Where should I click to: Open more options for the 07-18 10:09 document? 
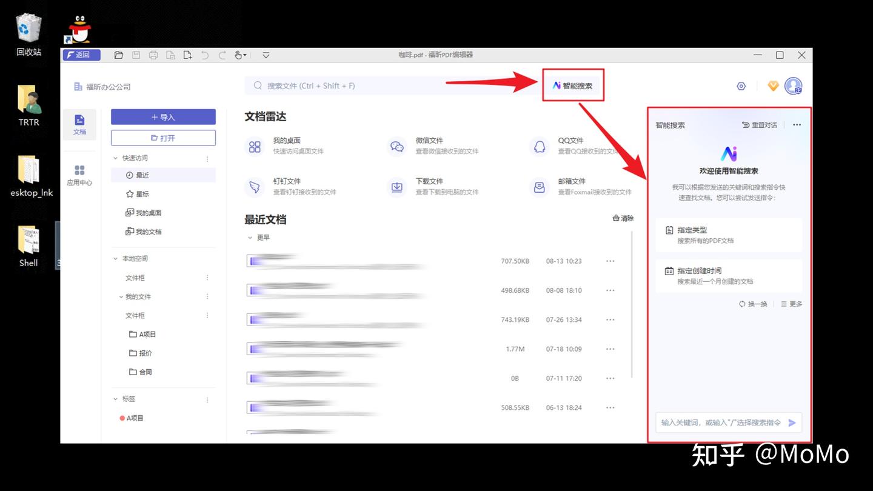point(610,349)
